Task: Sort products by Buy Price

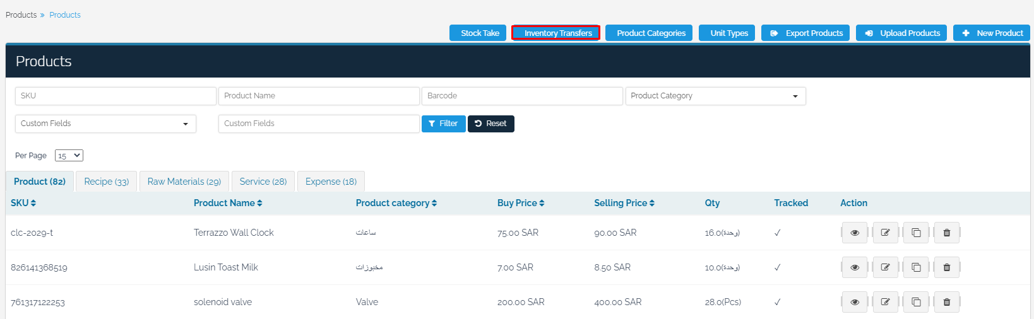Action: click(x=520, y=203)
